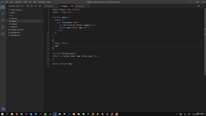The width and height of the screenshot is (206, 116).
Task: Open index.js in the file tree
Action: pyautogui.click(x=14, y=24)
